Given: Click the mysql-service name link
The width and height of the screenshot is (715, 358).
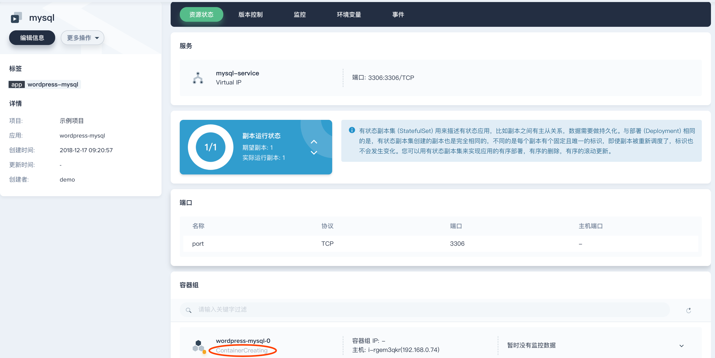Looking at the screenshot, I should 237,73.
